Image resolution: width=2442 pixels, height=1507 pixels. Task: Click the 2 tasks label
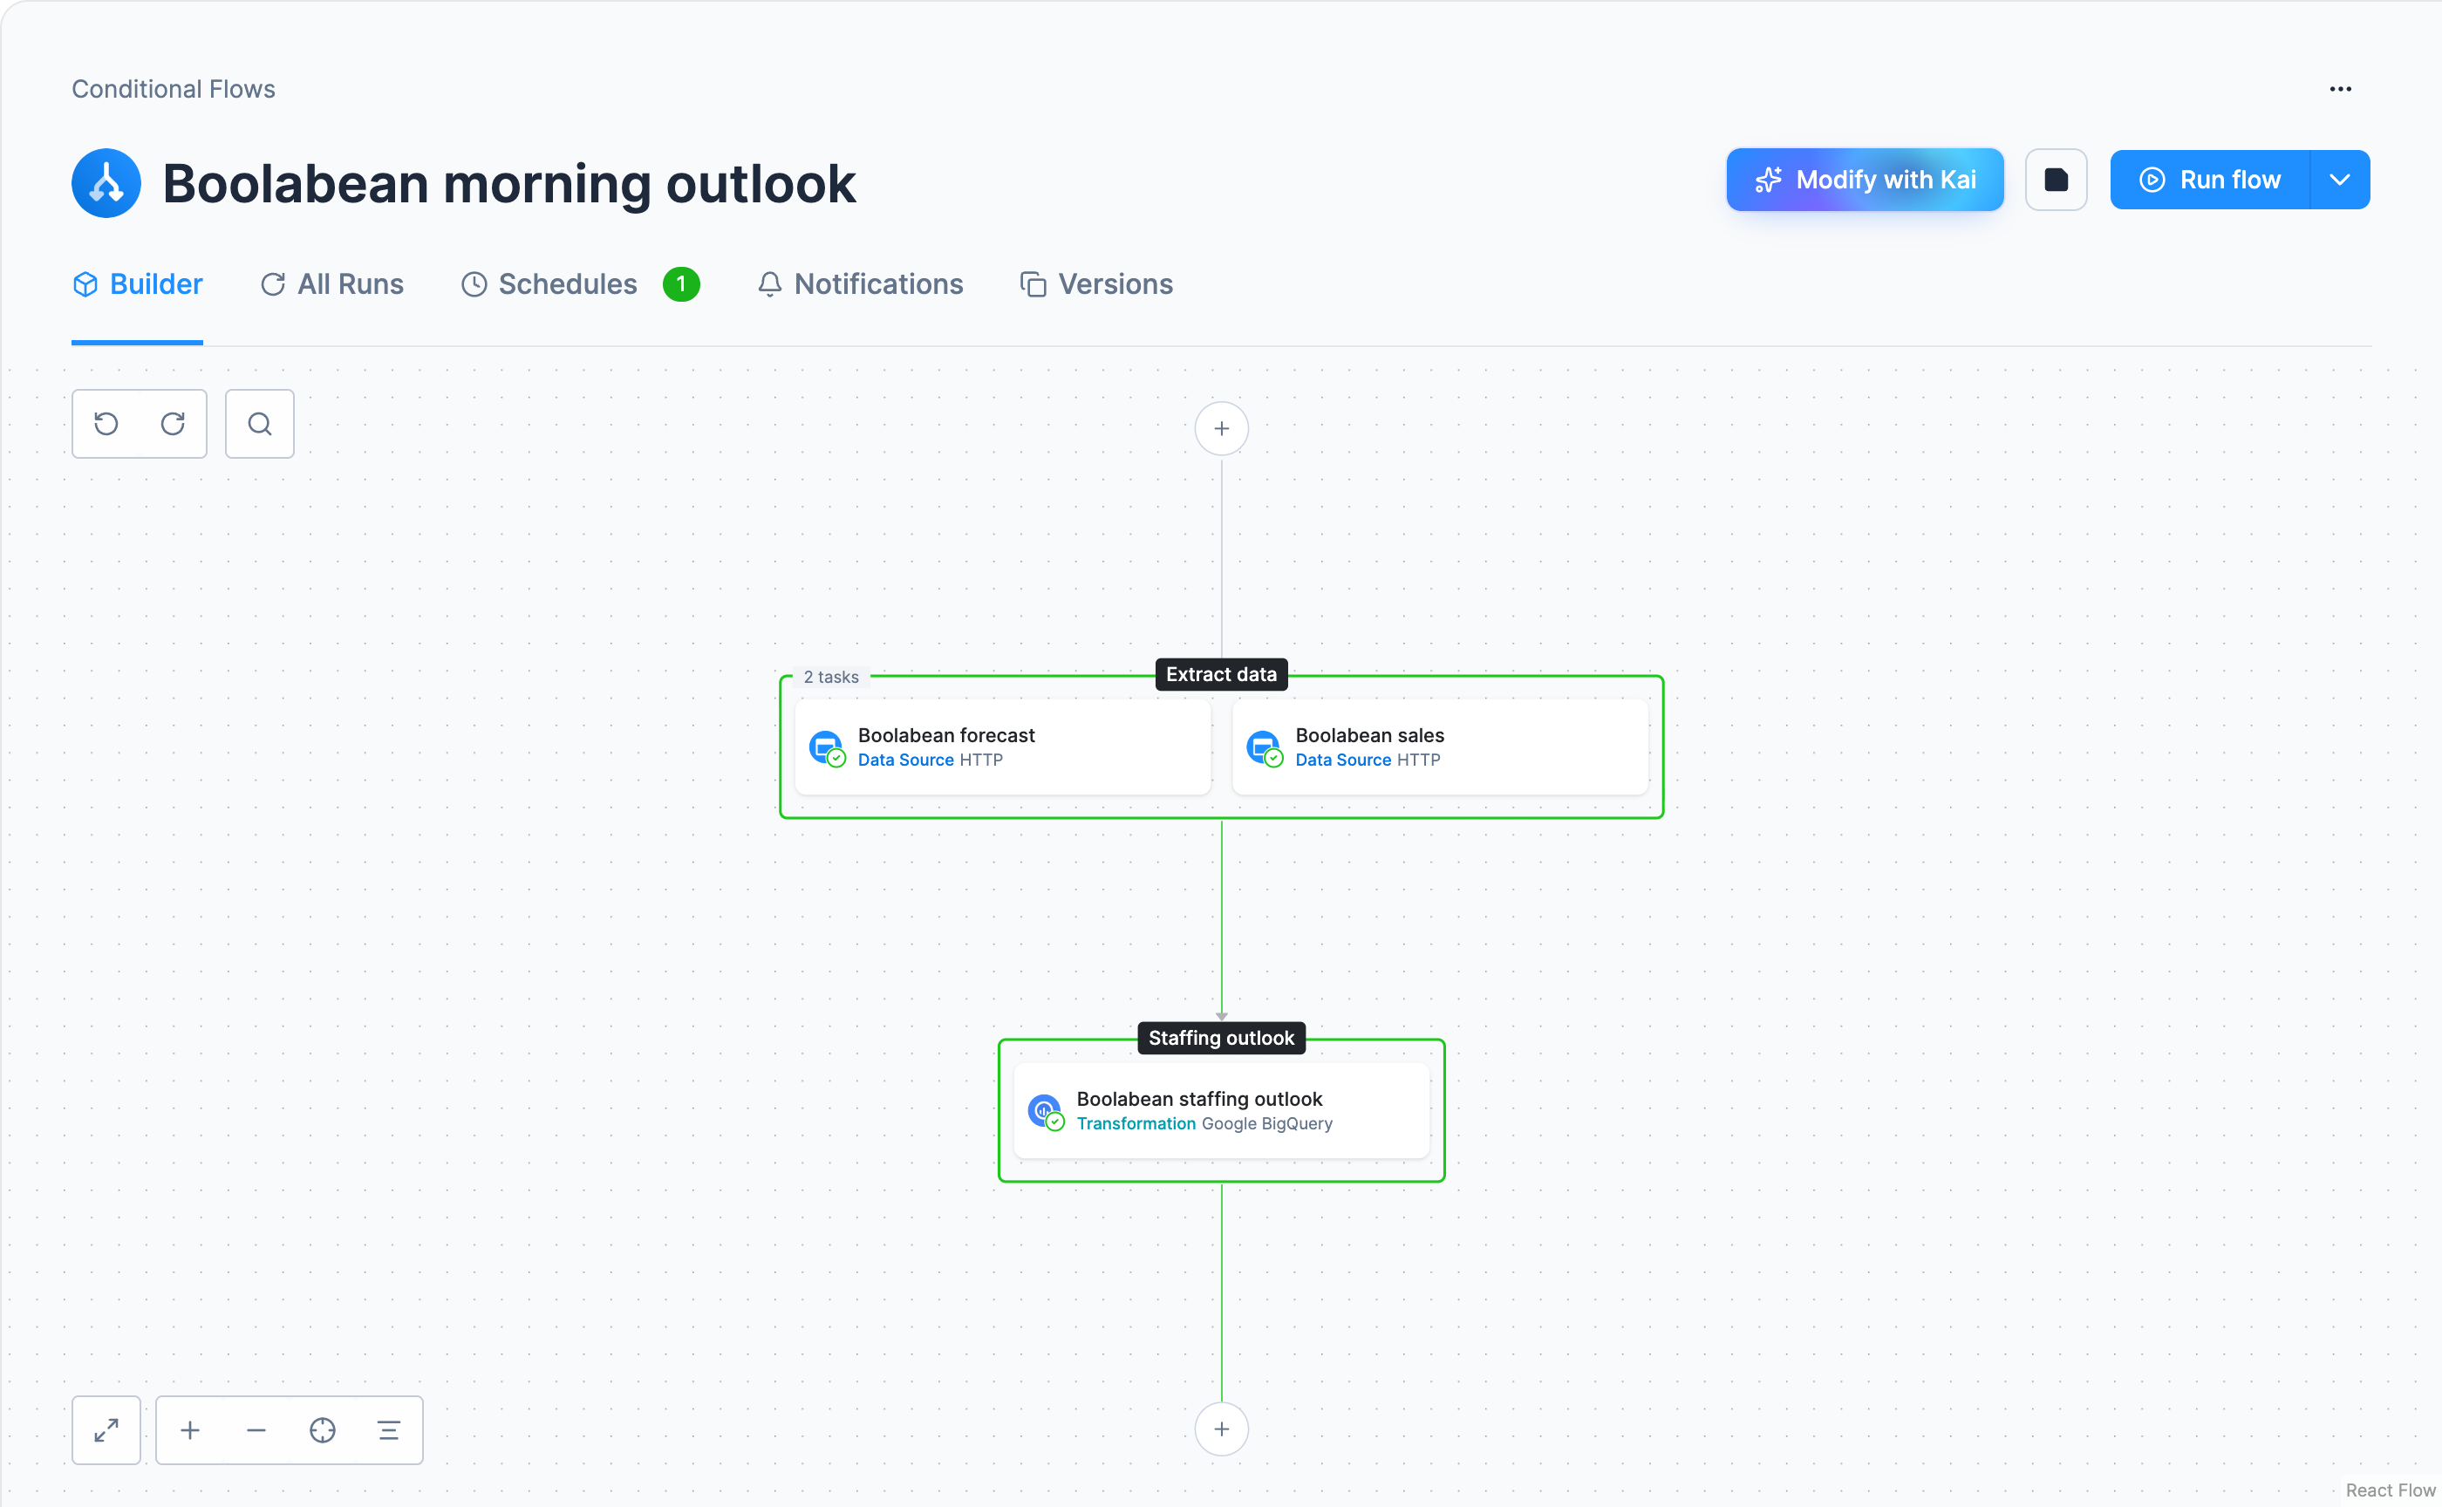pos(831,677)
